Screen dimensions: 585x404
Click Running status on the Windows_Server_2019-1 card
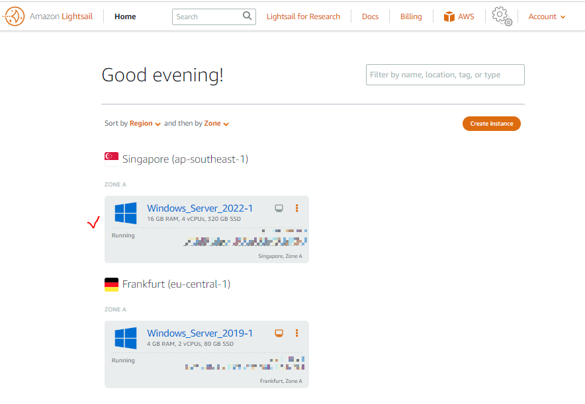(x=123, y=360)
